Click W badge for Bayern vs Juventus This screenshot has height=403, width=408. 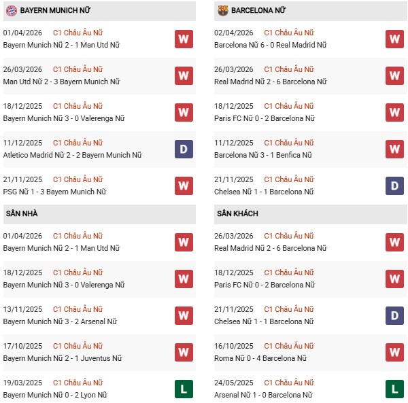183,352
